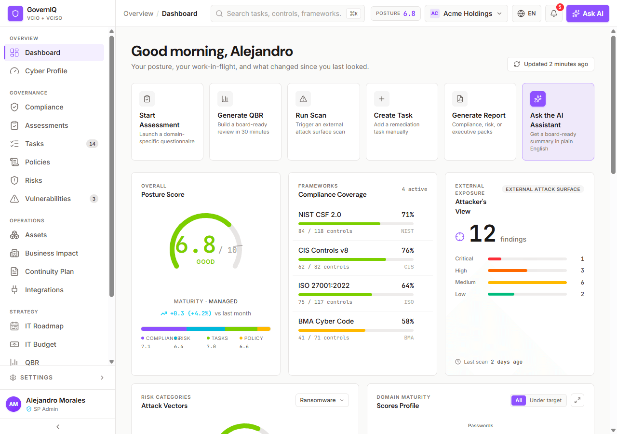The width and height of the screenshot is (617, 434).
Task: Click the Compliance shield-check icon
Action: [14, 107]
